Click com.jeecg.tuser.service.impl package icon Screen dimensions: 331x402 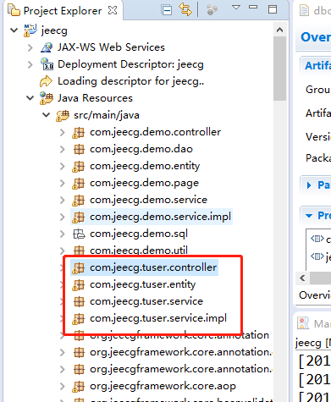(x=79, y=318)
